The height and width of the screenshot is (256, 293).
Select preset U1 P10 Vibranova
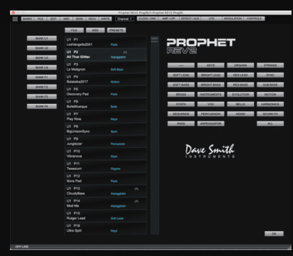pos(106,154)
